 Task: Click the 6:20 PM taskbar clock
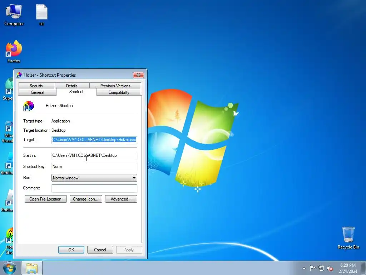pyautogui.click(x=348, y=268)
